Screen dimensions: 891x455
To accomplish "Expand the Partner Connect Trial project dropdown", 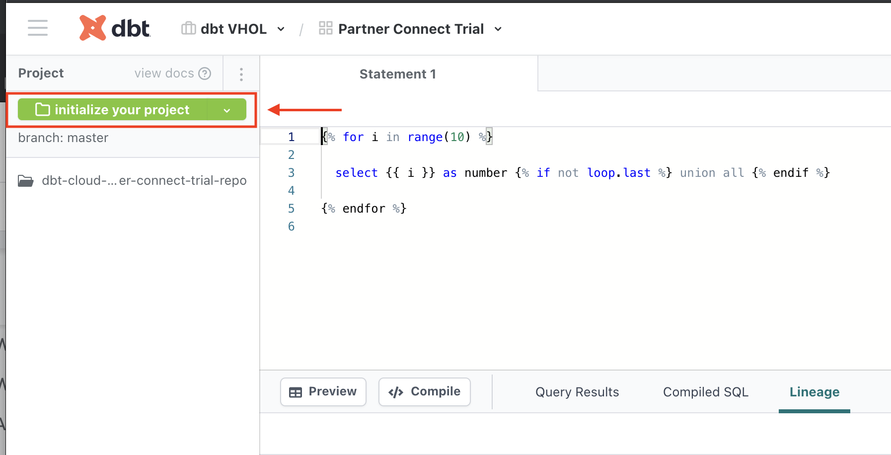I will coord(498,29).
